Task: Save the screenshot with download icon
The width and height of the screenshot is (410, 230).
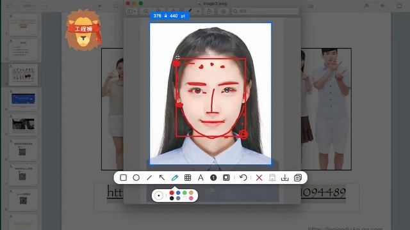Action: click(x=284, y=178)
